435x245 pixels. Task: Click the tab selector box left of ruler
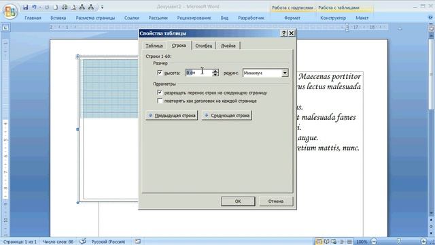pyautogui.click(x=6, y=27)
